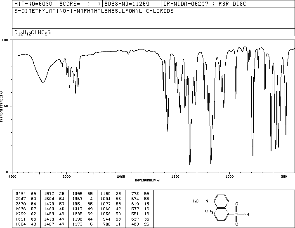Viewport: 295px width, 228px height.
Task: Select peak table entry 1463
Action: point(49,209)
